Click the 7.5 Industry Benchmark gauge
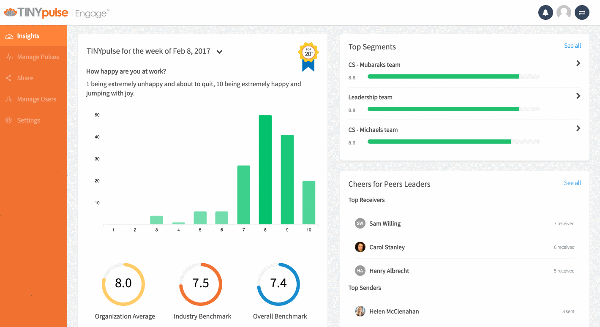Image resolution: width=600 pixels, height=327 pixels. tap(201, 284)
